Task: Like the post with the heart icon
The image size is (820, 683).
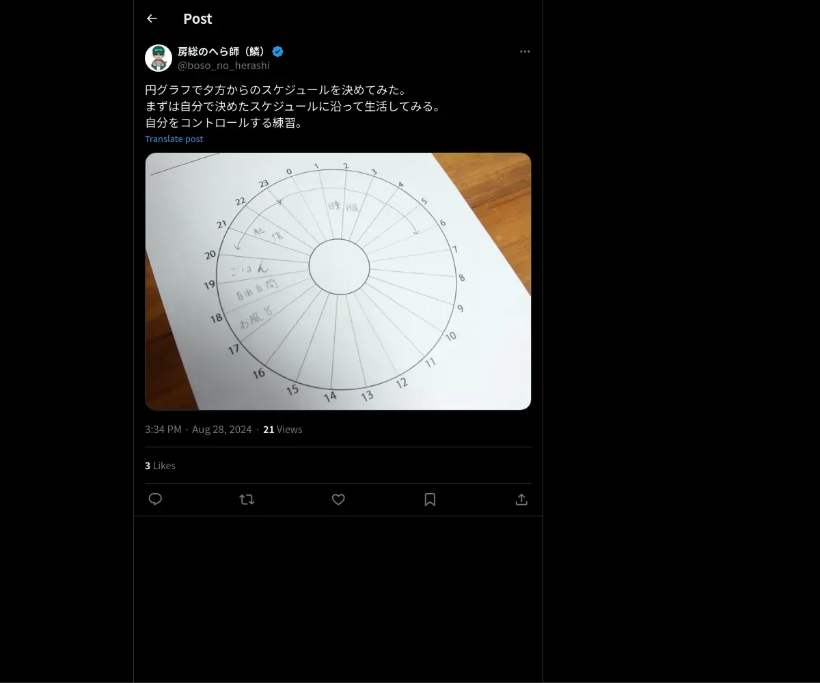Action: (338, 499)
